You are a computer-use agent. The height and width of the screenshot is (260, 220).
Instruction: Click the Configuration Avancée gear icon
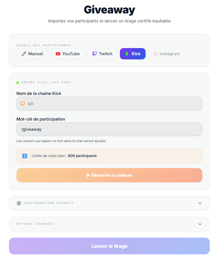[19, 203]
